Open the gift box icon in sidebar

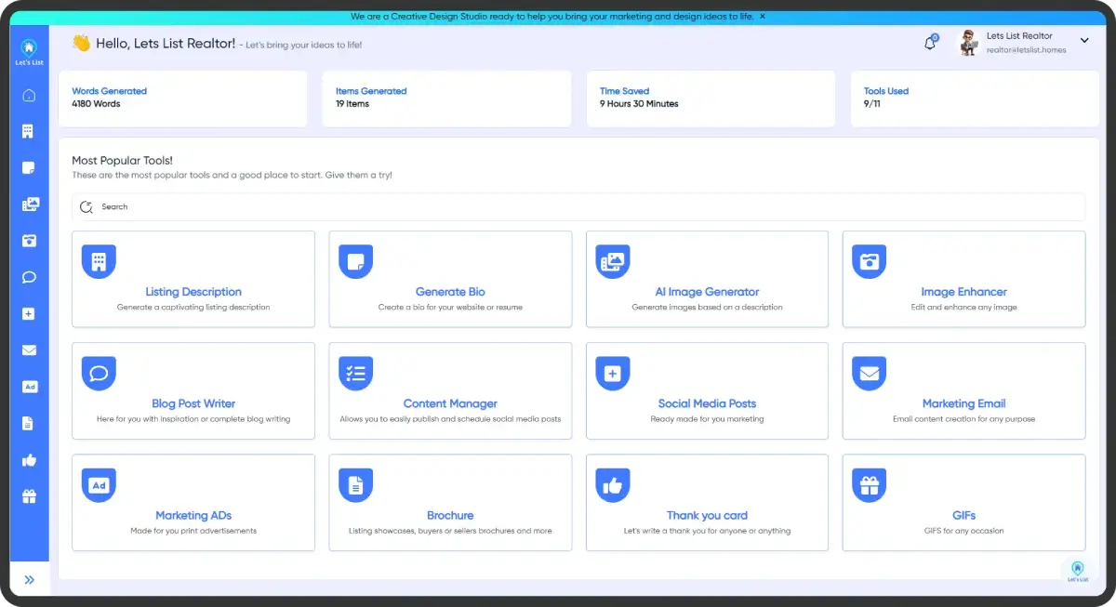click(29, 495)
